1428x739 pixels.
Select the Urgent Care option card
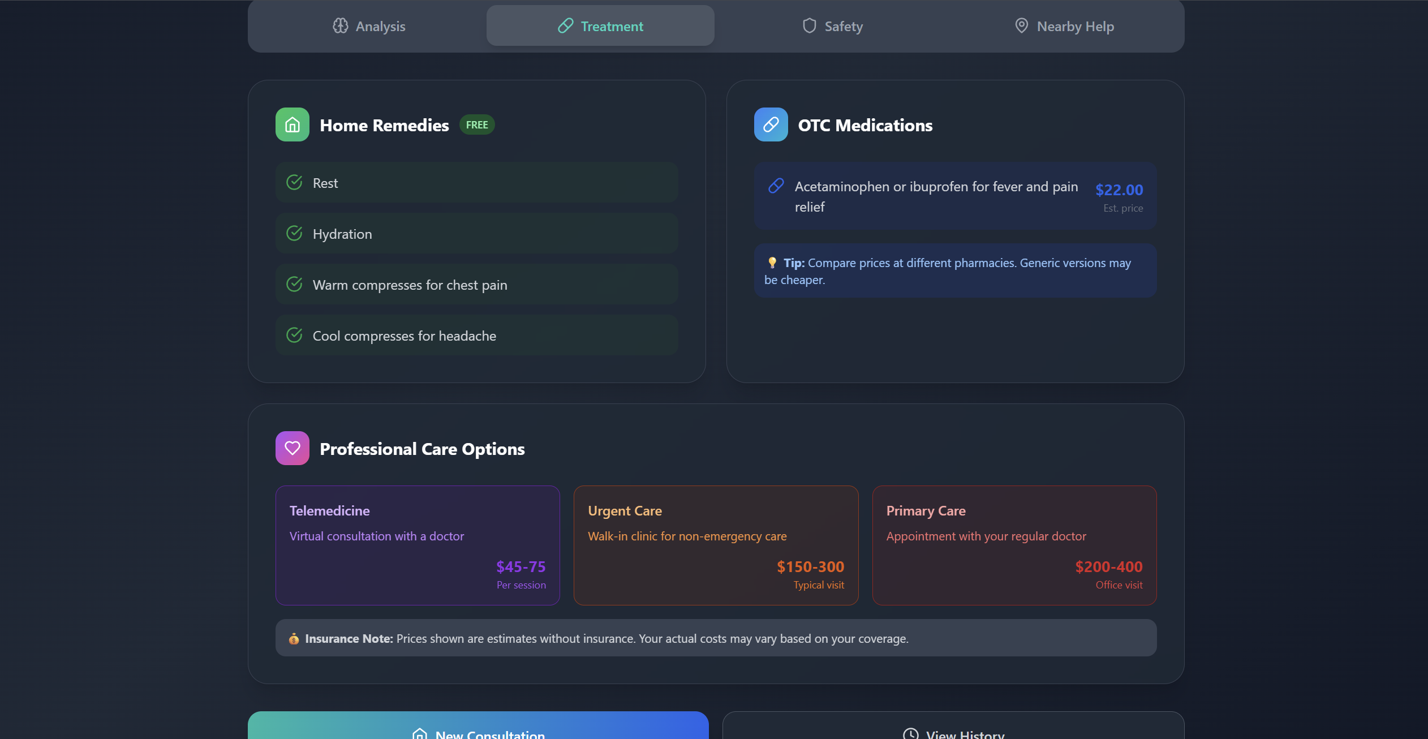pyautogui.click(x=716, y=545)
